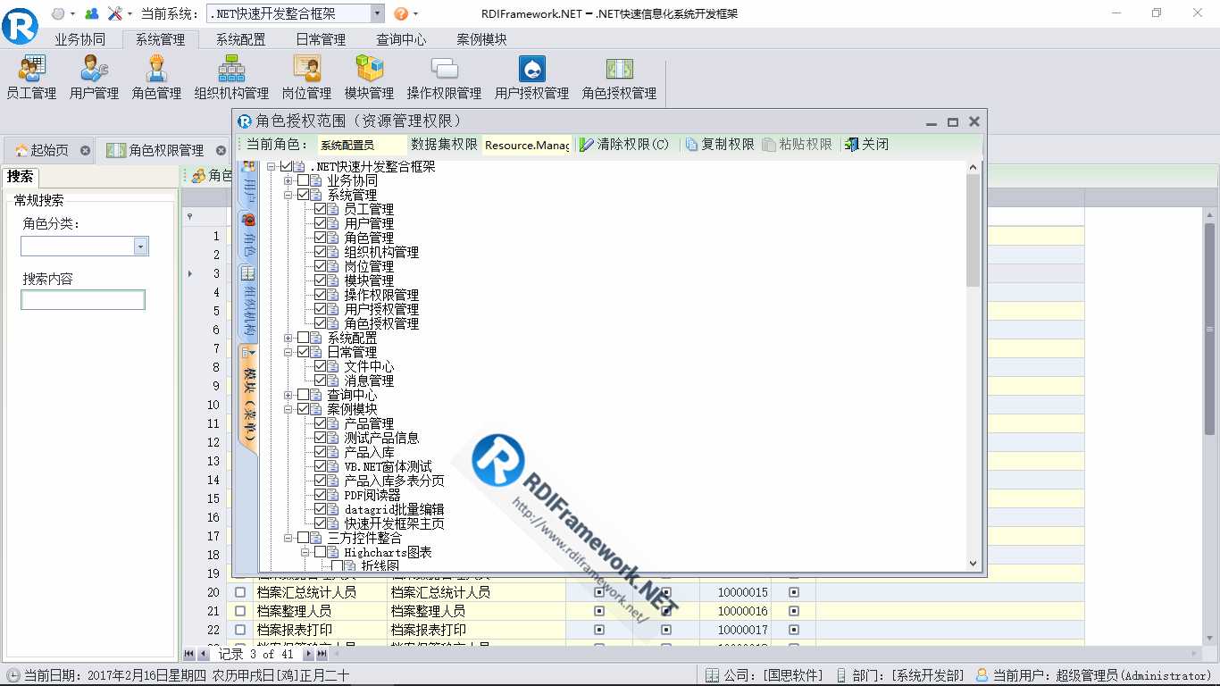The image size is (1220, 686).
Task: Go to the previous record in navigator
Action: click(202, 655)
